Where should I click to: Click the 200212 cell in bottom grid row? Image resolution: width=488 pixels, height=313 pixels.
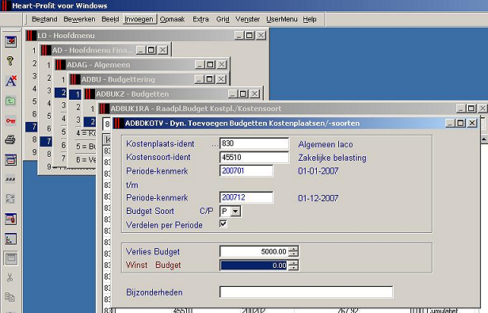(x=253, y=311)
